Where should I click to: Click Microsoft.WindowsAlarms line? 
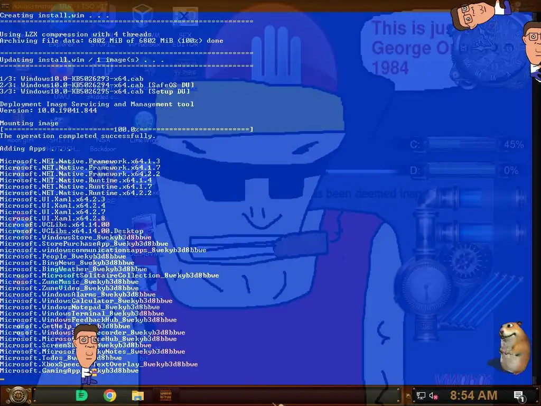pos(78,294)
